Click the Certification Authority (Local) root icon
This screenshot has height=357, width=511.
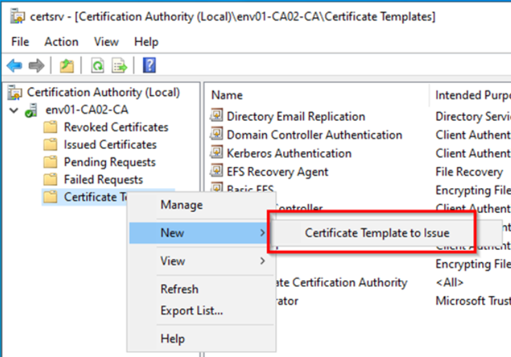tap(15, 93)
